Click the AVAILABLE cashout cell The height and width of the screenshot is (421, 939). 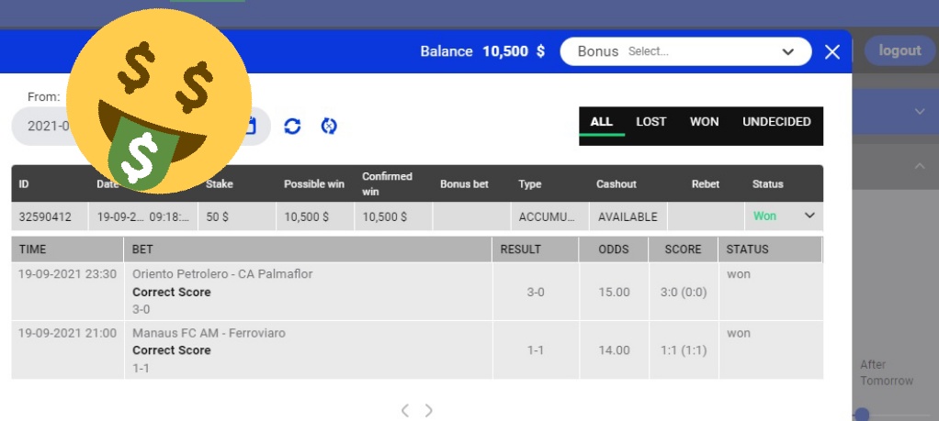coord(628,217)
